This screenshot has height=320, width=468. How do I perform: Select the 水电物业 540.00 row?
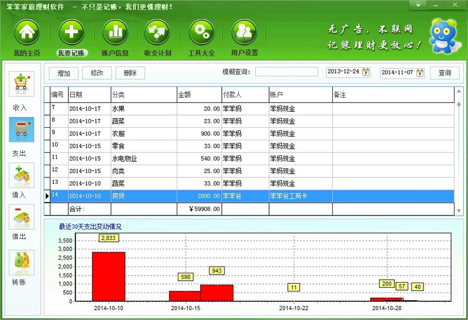point(252,159)
